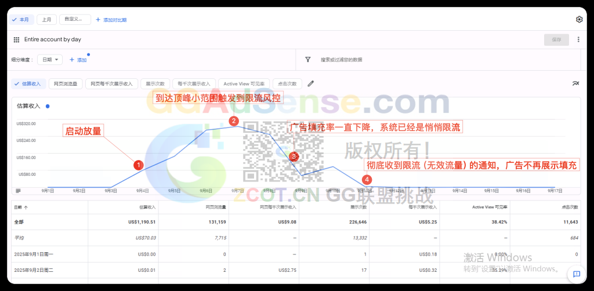Viewport: 594px width, 291px height.
Task: Click the pencil icon to edit metrics
Action: coord(311,83)
